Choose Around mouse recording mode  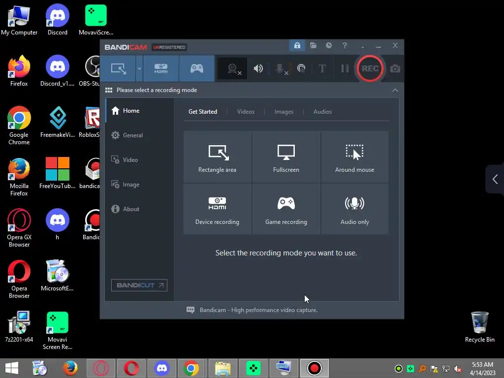click(354, 157)
